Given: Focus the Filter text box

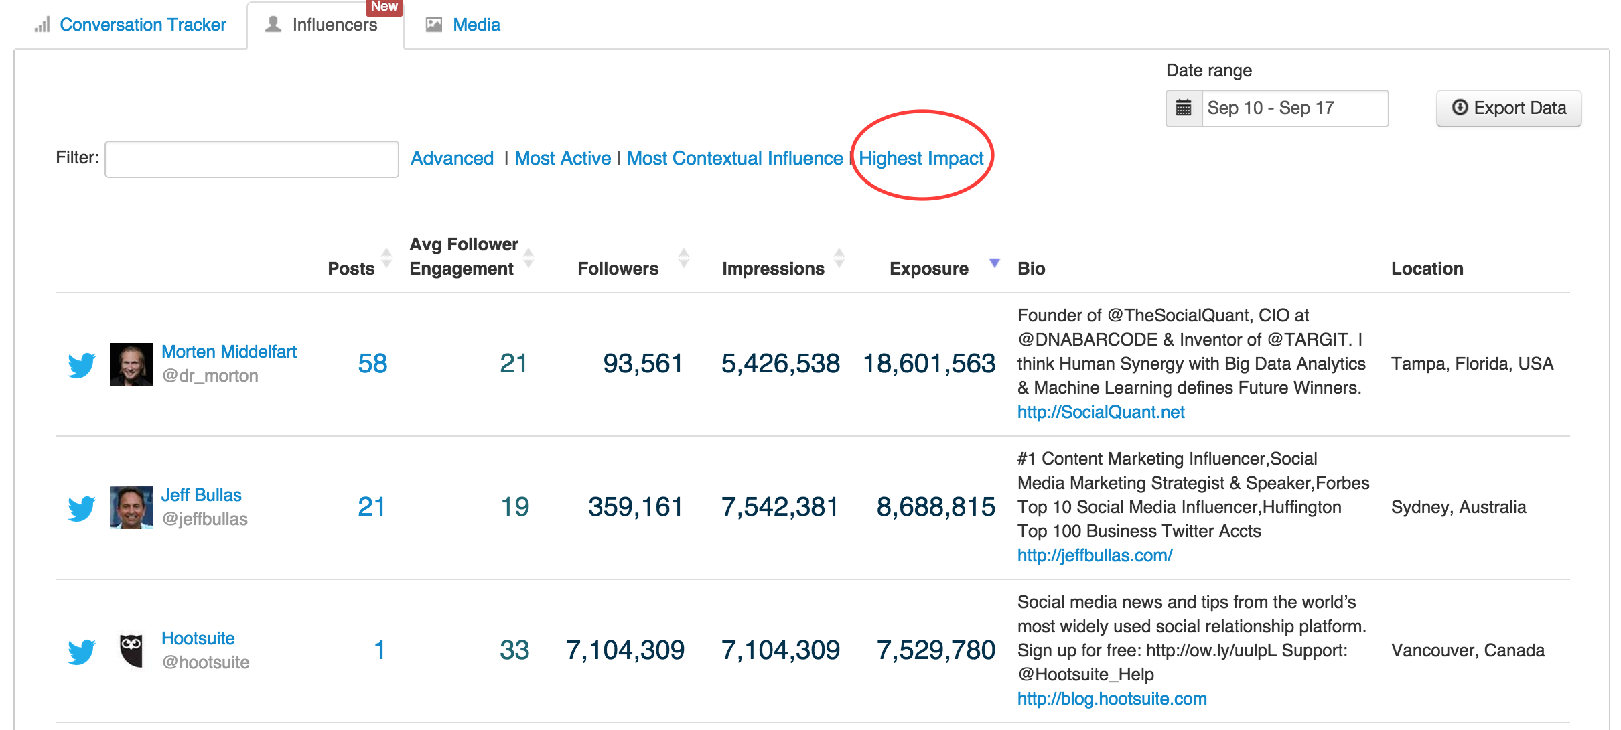Looking at the screenshot, I should click(252, 159).
